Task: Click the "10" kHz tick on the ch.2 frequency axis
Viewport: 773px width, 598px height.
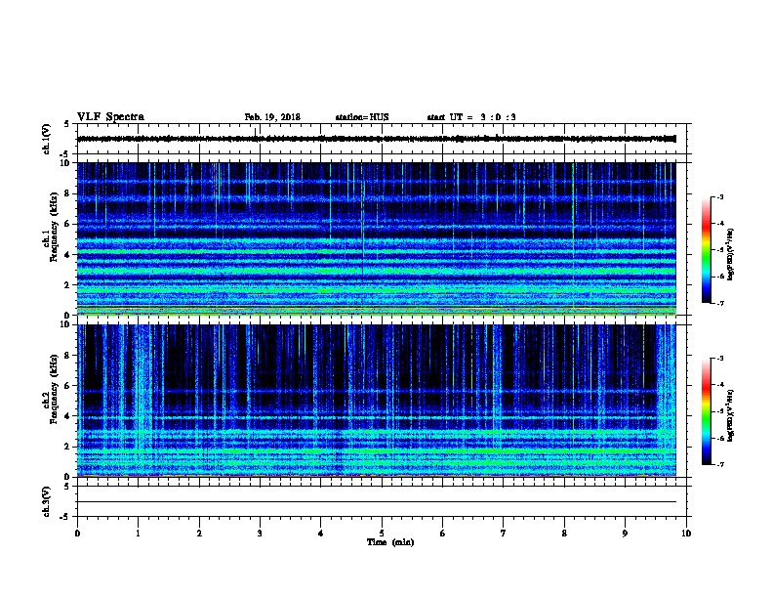Action: pos(65,324)
